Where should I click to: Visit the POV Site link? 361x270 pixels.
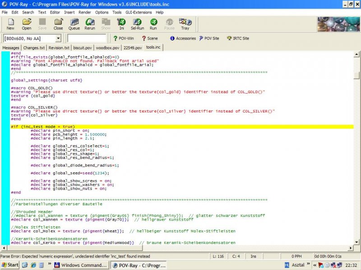click(x=209, y=38)
